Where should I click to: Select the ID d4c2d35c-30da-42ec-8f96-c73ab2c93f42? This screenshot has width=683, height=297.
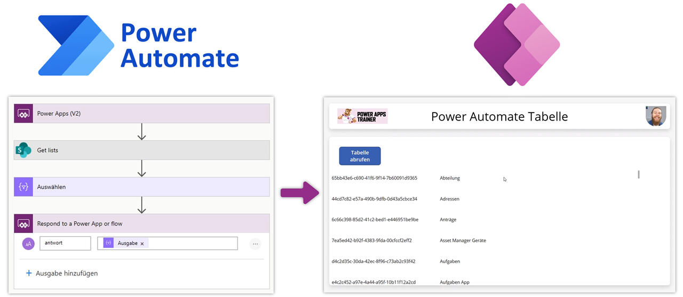click(x=373, y=261)
